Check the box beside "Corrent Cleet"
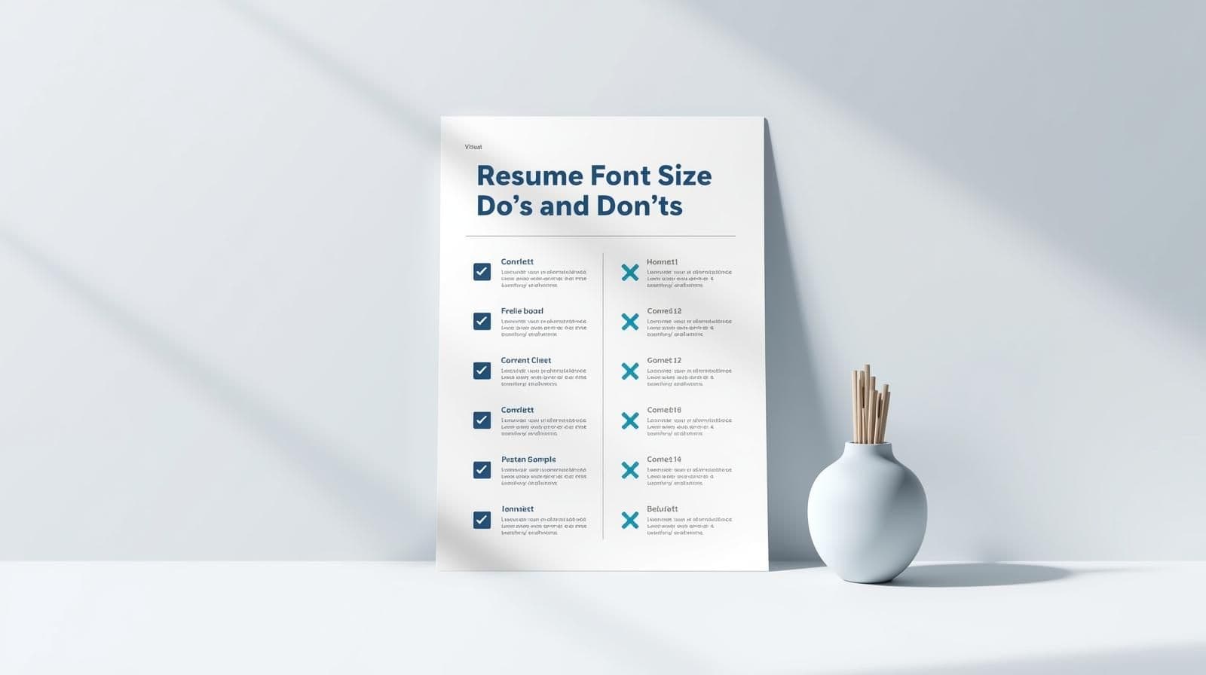Image resolution: width=1206 pixels, height=675 pixels. tap(482, 371)
